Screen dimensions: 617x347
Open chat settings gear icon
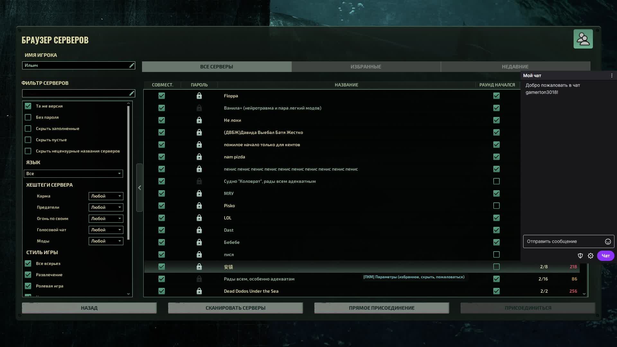(591, 256)
